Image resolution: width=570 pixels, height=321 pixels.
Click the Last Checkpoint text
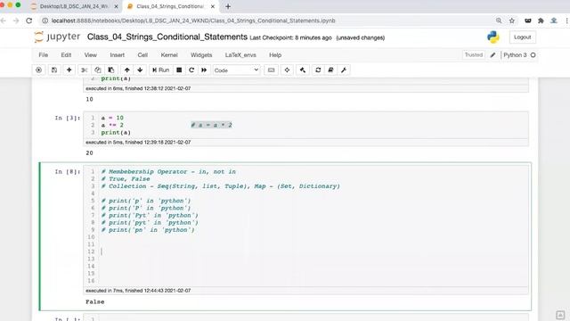coord(290,37)
